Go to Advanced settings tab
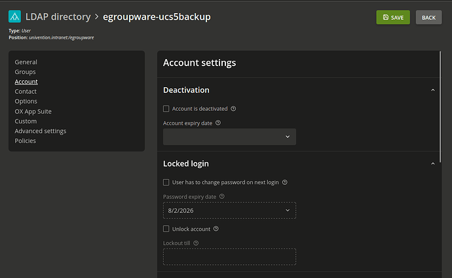 point(41,131)
